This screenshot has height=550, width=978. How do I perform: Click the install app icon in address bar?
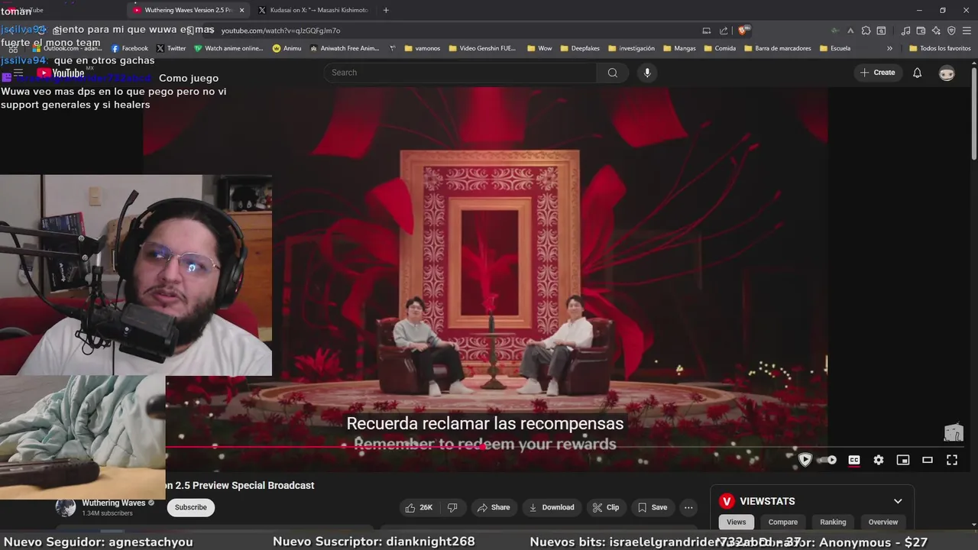pos(707,31)
